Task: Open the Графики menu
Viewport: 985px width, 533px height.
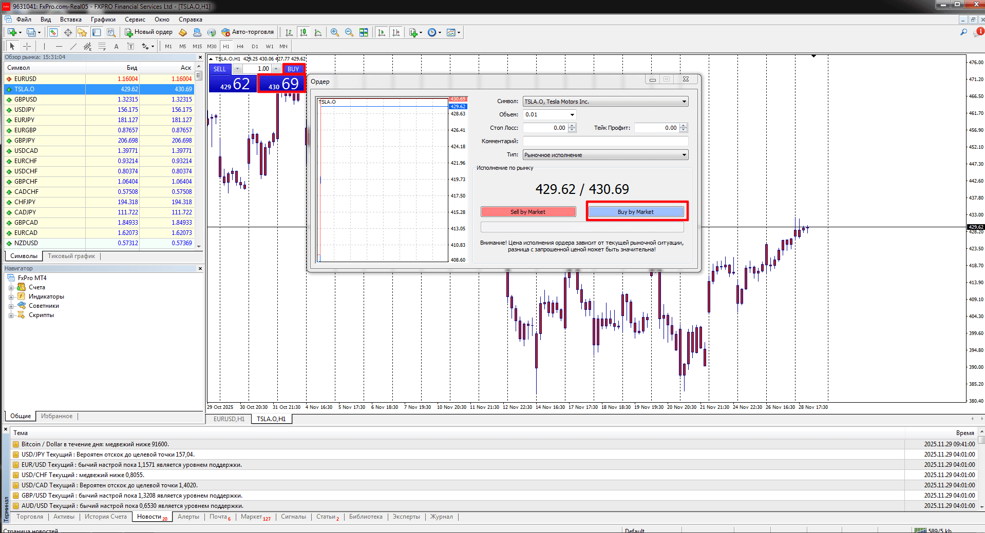Action: [103, 19]
